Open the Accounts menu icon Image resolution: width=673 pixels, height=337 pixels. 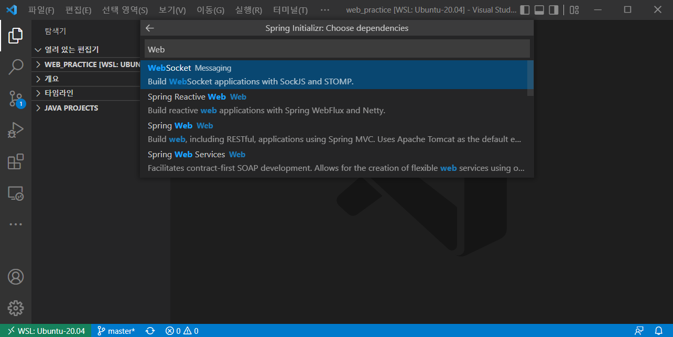[x=16, y=277]
